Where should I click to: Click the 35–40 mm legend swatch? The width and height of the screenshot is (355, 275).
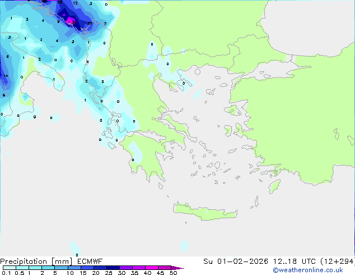pyautogui.click(x=138, y=268)
